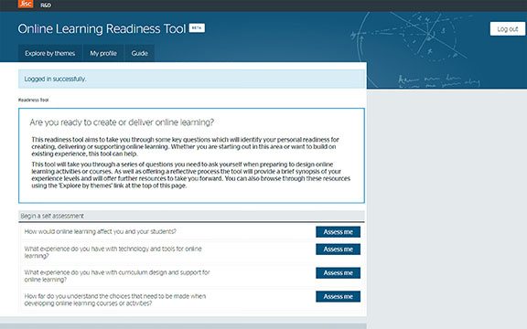Click the Log out button
The image size is (527, 329).
coord(508,29)
